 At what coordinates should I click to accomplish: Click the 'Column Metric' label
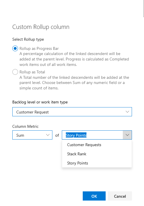point(25,126)
